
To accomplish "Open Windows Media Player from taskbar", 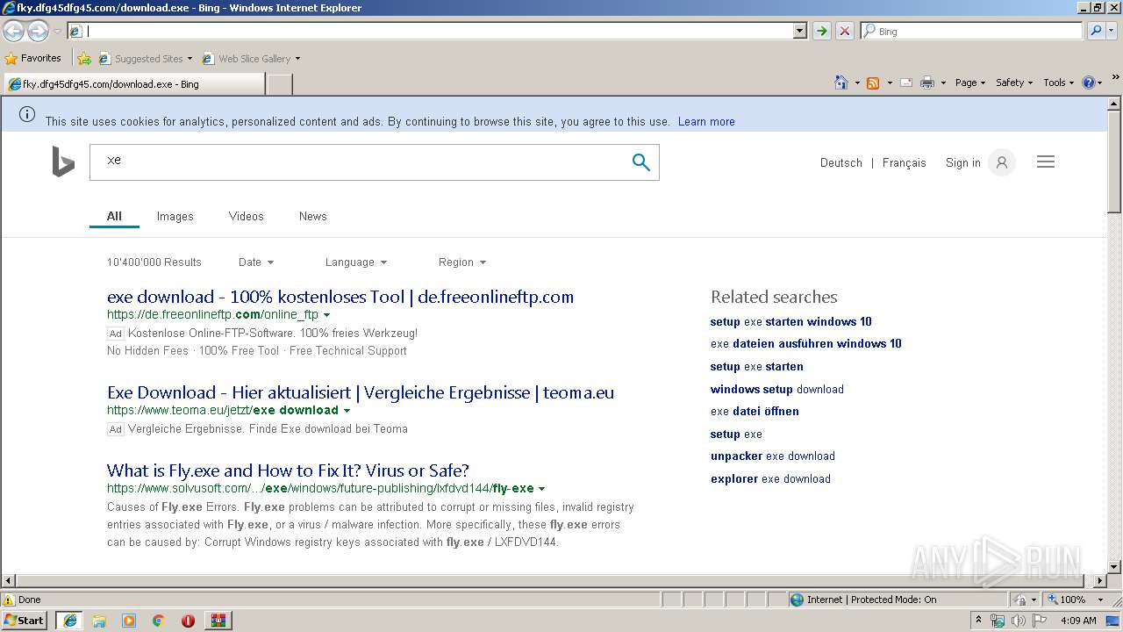I will [129, 621].
